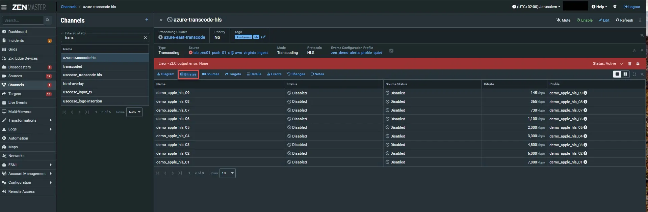Click the Edit button
Viewport: 648px width, 212px height.
(604, 20)
